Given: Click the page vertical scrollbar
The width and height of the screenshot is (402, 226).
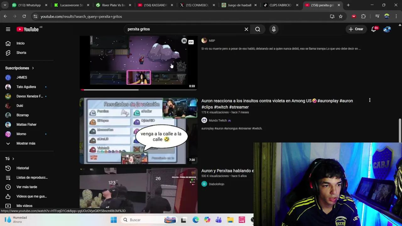Looking at the screenshot, I should (x=400, y=130).
